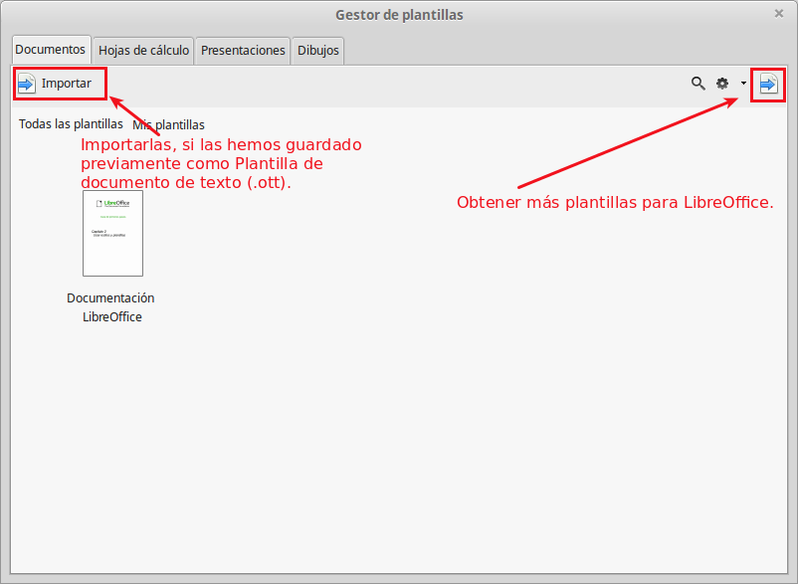The image size is (798, 584).
Task: Select the Dibujos tab
Action: coord(318,51)
